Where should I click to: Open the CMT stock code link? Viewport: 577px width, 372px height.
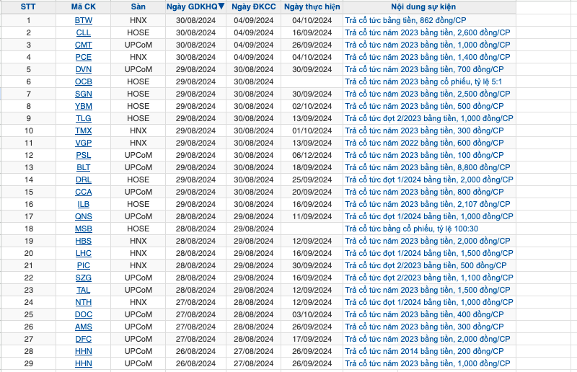pyautogui.click(x=84, y=45)
